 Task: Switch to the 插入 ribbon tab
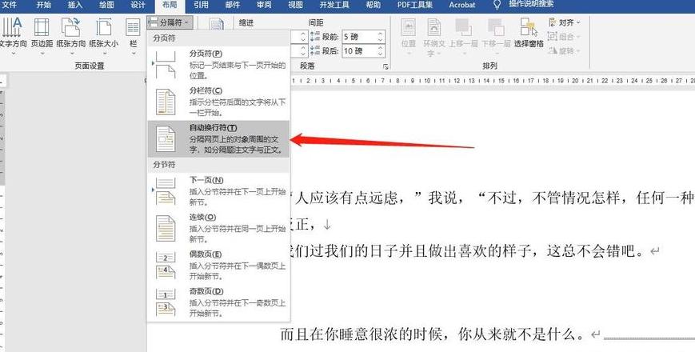click(x=75, y=5)
